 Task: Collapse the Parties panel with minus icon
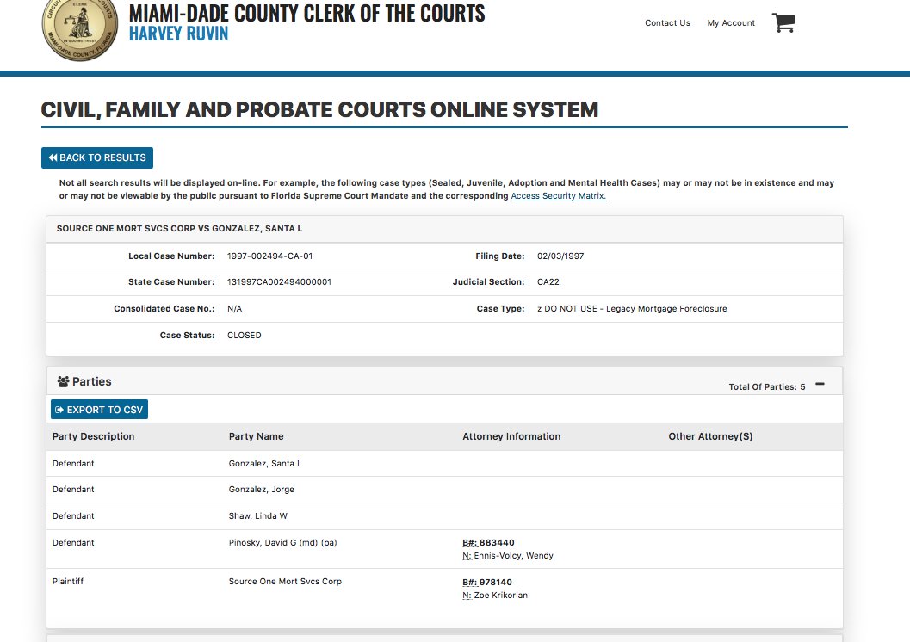pyautogui.click(x=820, y=384)
